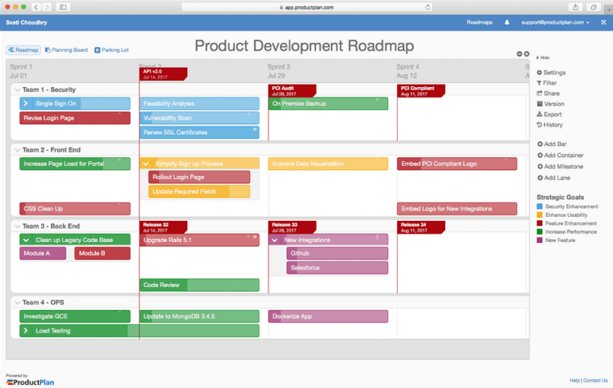Select the API v2.0 milestone marker
This screenshot has width=613, height=388.
point(164,73)
